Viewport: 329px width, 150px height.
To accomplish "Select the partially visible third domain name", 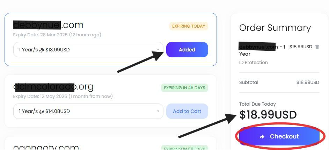I will tap(46, 148).
